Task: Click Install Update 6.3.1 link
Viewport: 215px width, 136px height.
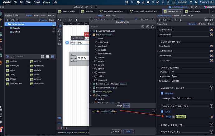Action: 179,7
